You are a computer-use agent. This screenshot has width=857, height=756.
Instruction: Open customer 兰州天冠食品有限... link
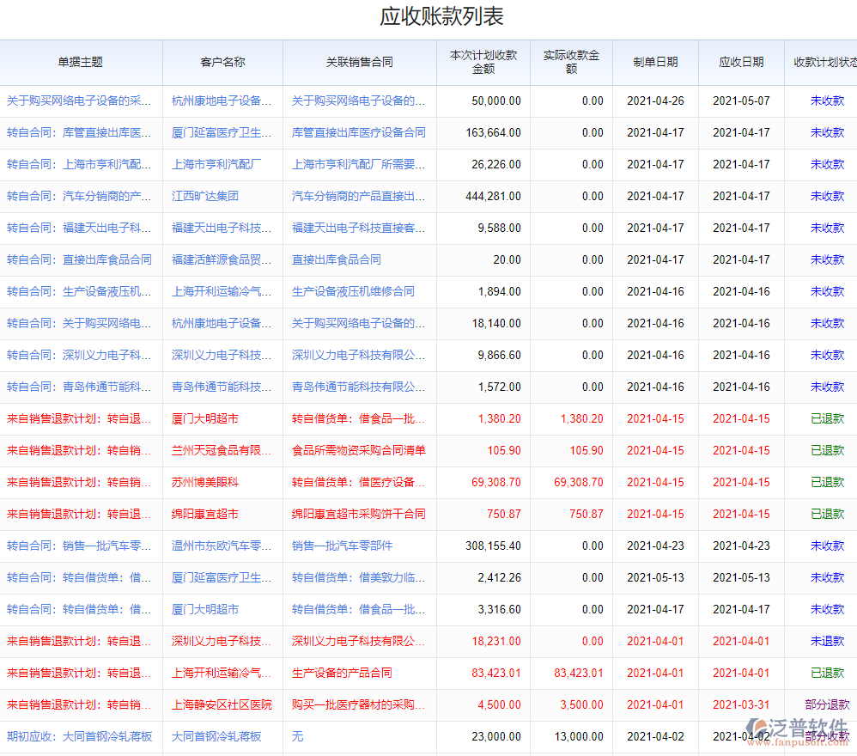point(222,450)
